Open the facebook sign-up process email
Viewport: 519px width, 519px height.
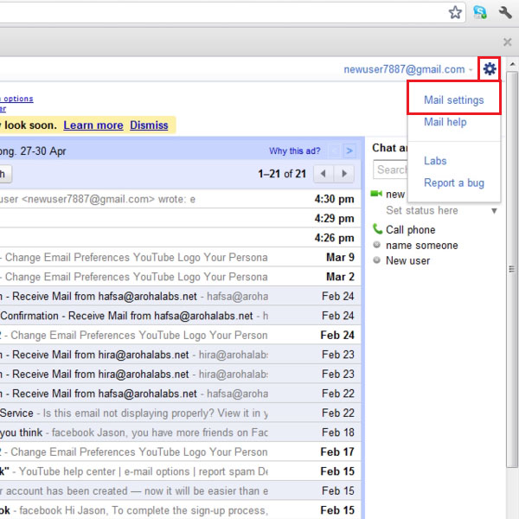point(181,510)
